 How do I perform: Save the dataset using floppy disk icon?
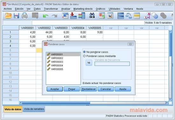17,16
